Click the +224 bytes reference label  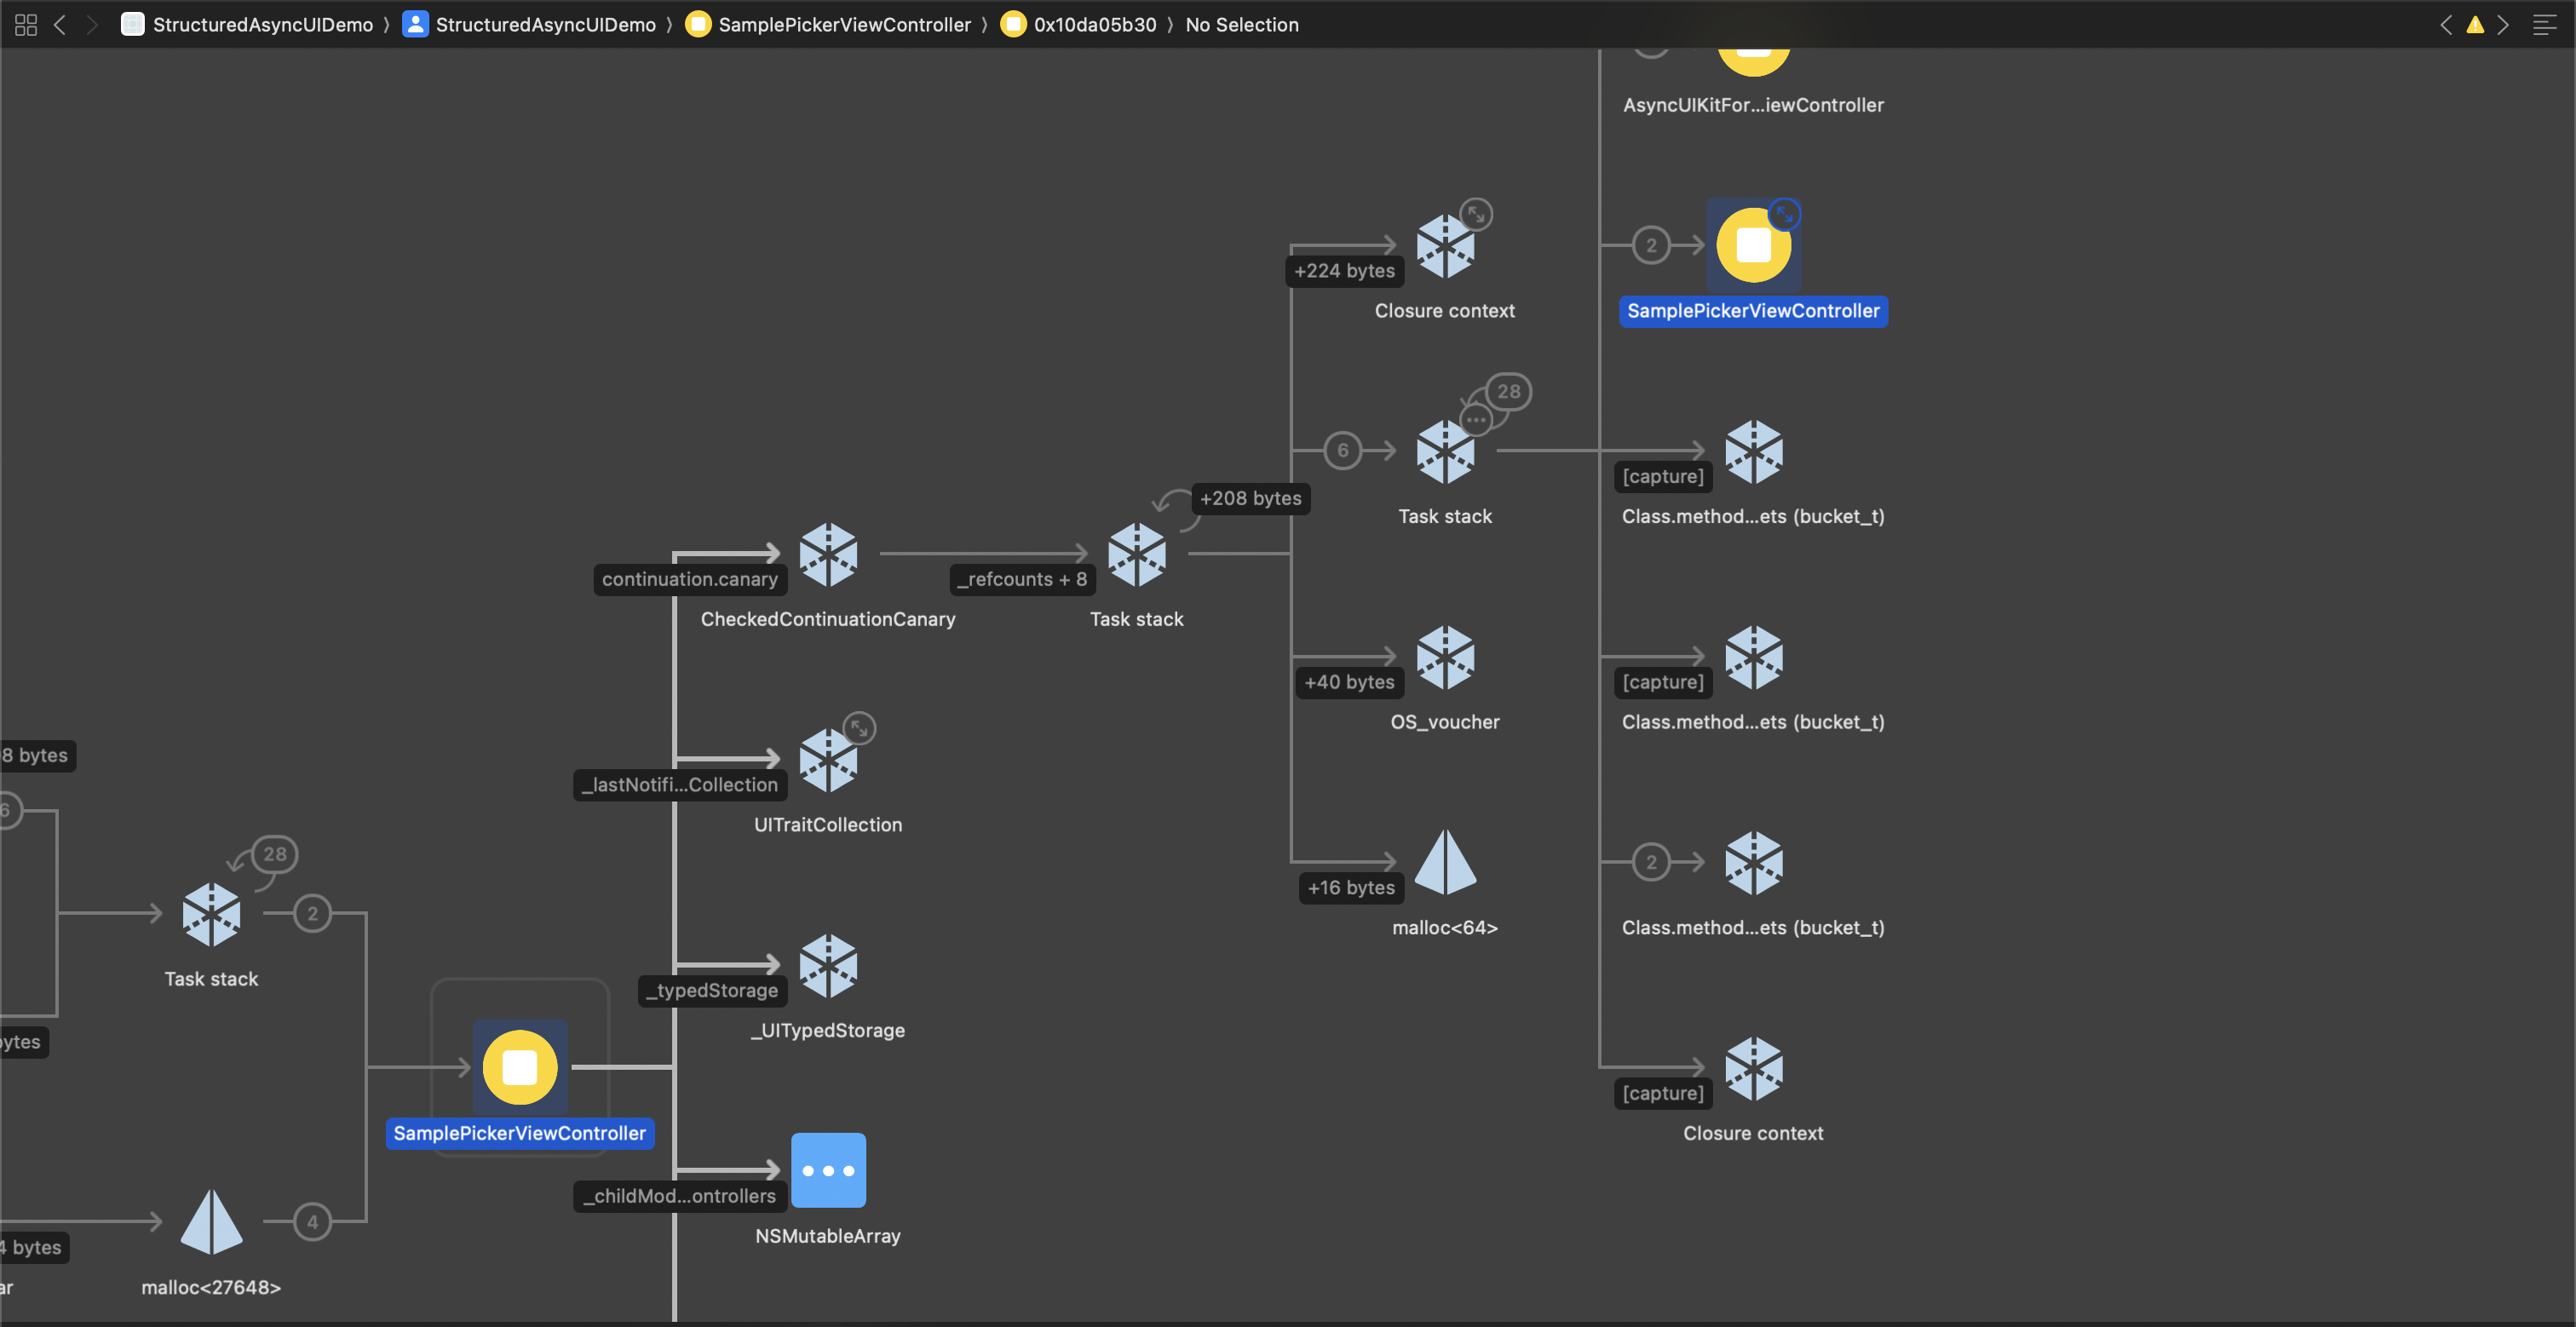coord(1344,271)
